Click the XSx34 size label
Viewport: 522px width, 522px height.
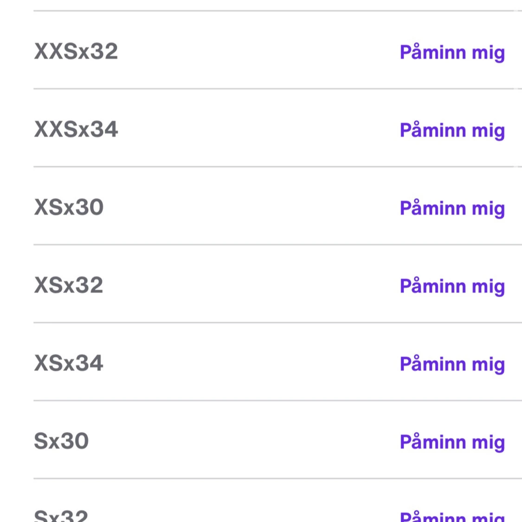click(69, 363)
